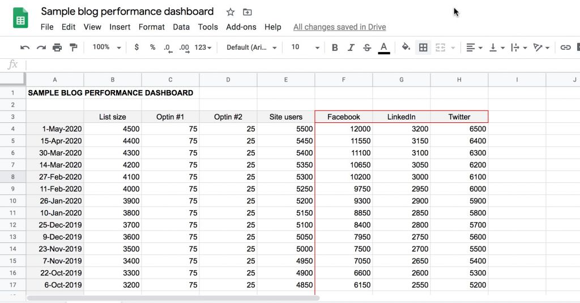Open text rotation dropdown
Screen dimensions: 580x303
(541, 48)
